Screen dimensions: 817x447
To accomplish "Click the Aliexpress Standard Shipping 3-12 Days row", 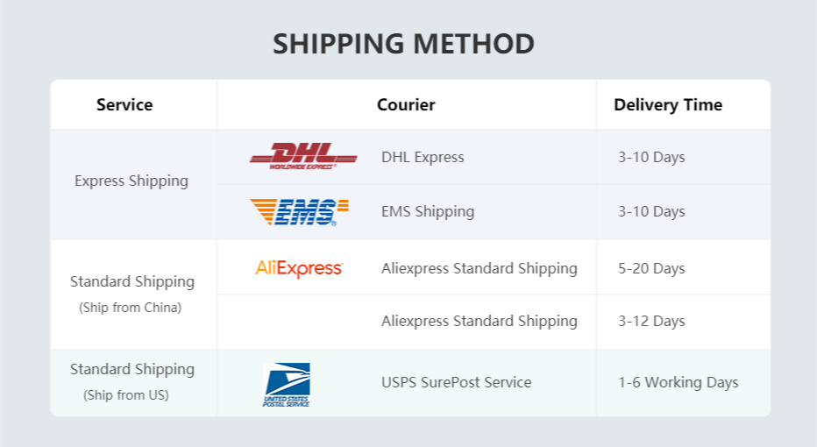I will pyautogui.click(x=479, y=321).
